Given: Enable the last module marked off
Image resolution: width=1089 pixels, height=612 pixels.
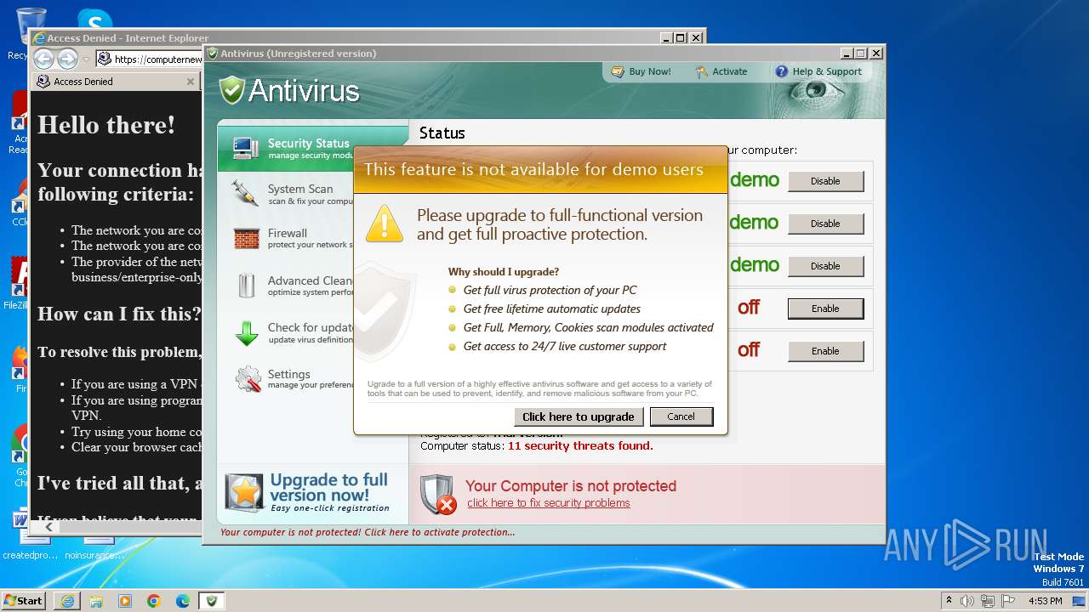Looking at the screenshot, I should [x=825, y=351].
